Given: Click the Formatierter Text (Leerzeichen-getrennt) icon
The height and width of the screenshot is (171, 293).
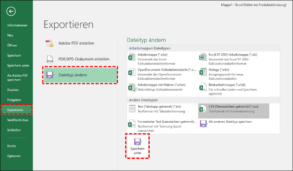Looking at the screenshot, I should pos(132,124).
